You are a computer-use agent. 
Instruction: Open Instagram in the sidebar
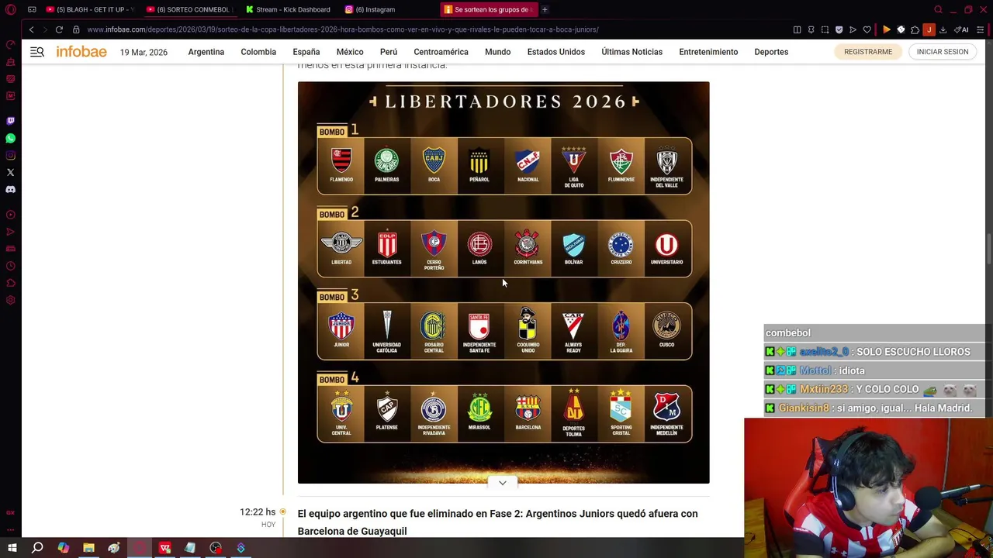point(11,155)
